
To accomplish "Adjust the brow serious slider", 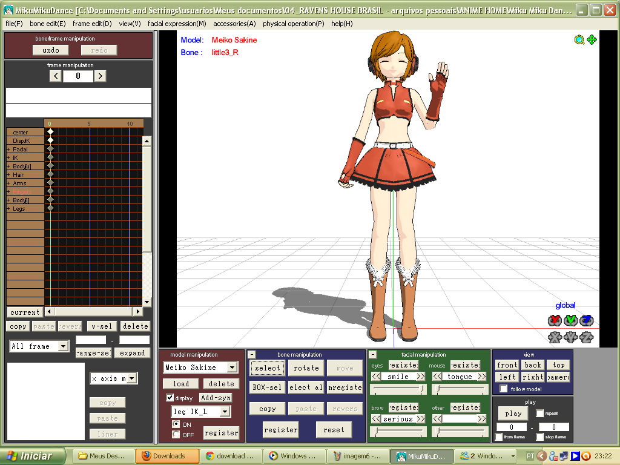I will click(398, 431).
